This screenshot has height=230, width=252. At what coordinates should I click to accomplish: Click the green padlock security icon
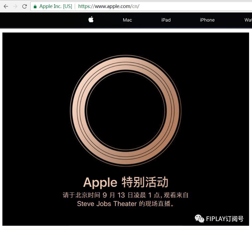click(35, 6)
